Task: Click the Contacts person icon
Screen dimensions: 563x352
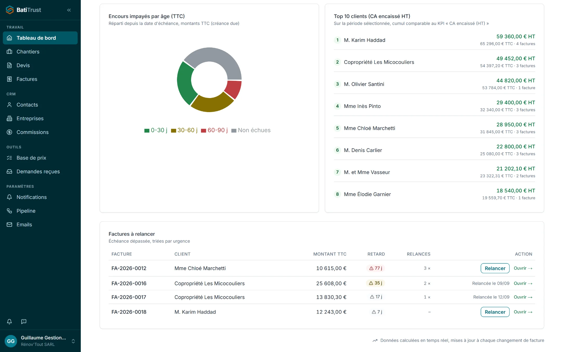Action: tap(9, 105)
